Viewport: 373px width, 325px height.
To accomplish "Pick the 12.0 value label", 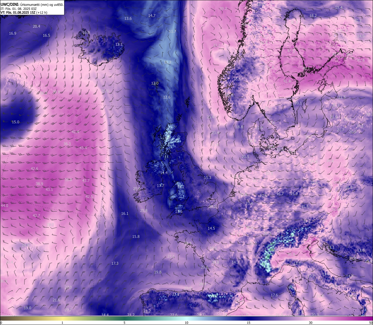I will click(155, 83).
